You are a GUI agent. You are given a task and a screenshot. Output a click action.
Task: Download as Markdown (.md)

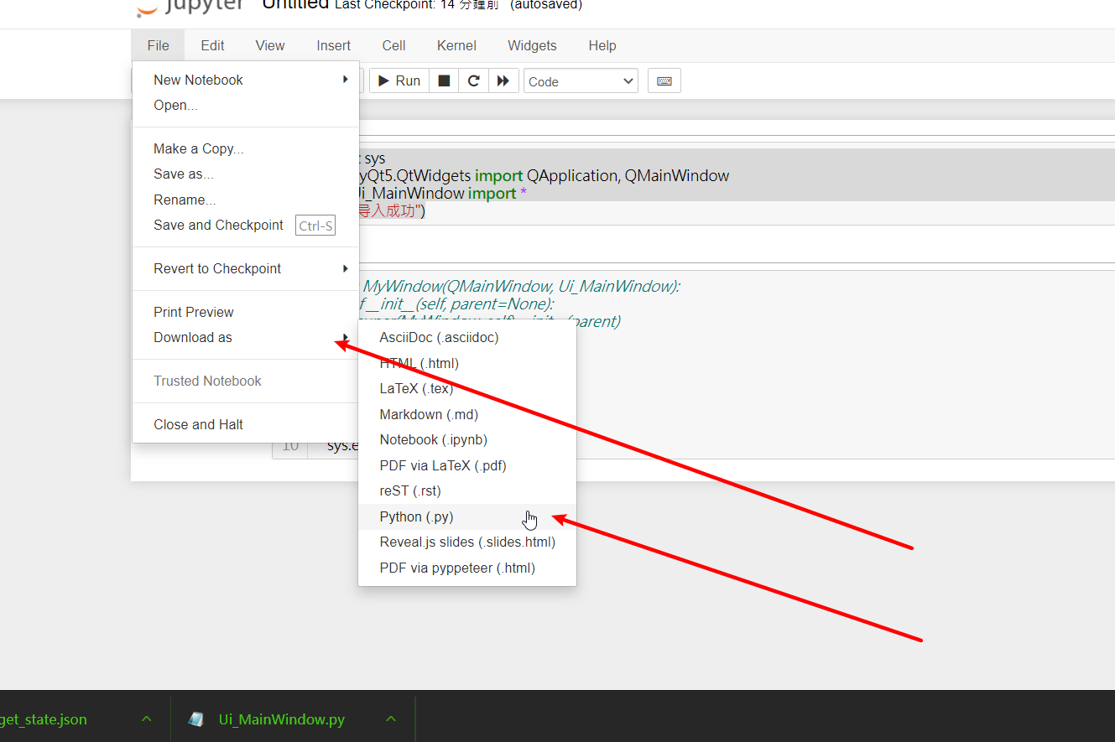(x=466, y=414)
